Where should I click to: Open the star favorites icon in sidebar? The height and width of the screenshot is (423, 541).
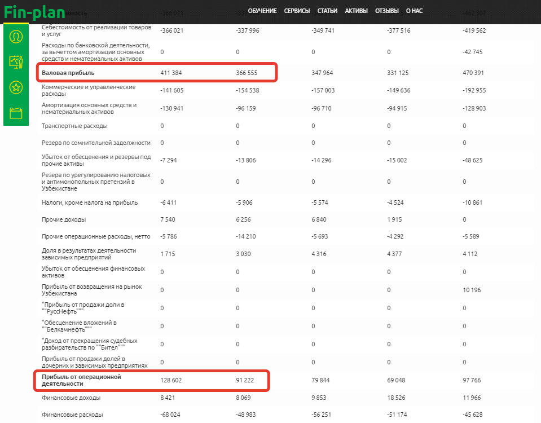coord(16,87)
